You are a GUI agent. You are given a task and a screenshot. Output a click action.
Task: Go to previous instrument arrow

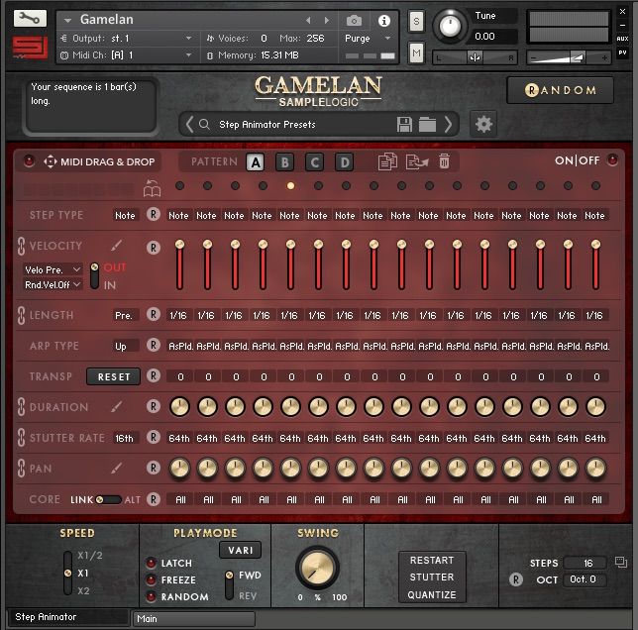[x=308, y=20]
